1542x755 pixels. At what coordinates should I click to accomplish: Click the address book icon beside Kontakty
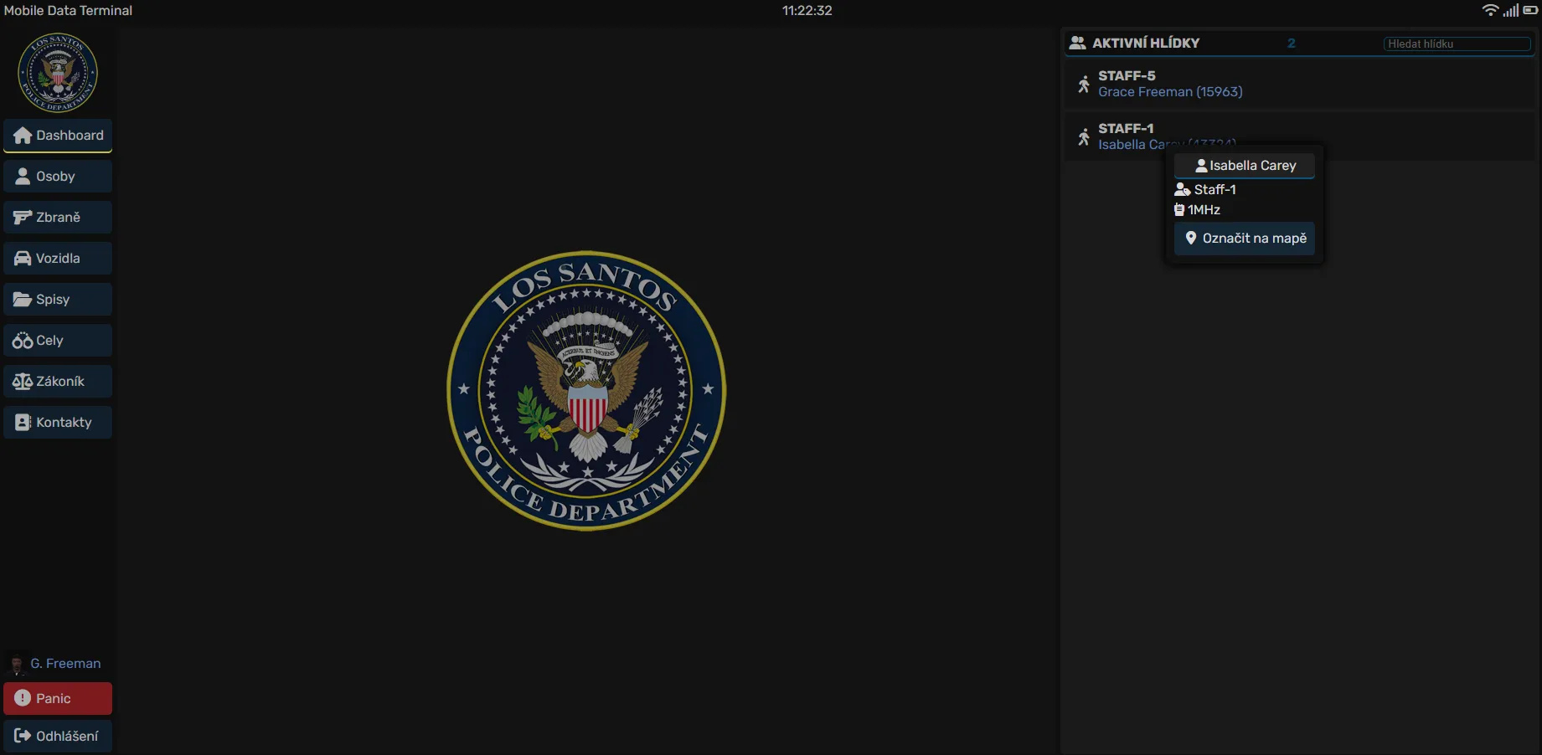23,423
